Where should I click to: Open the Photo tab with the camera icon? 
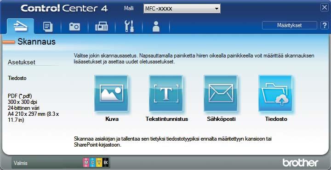coord(74,27)
